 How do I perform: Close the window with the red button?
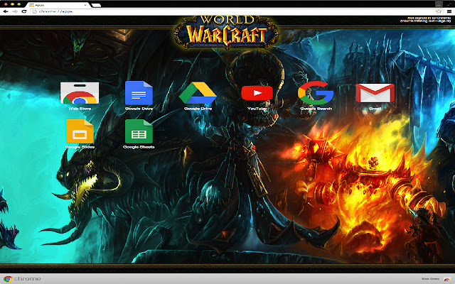(6, 4)
